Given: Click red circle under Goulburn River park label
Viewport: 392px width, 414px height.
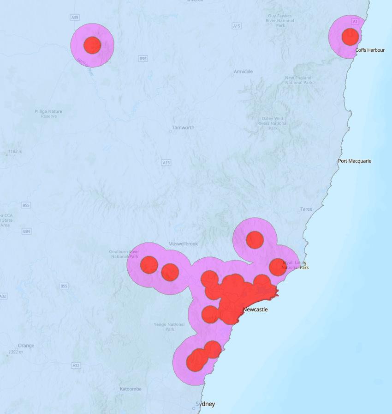Looking at the screenshot, I should 149,265.
